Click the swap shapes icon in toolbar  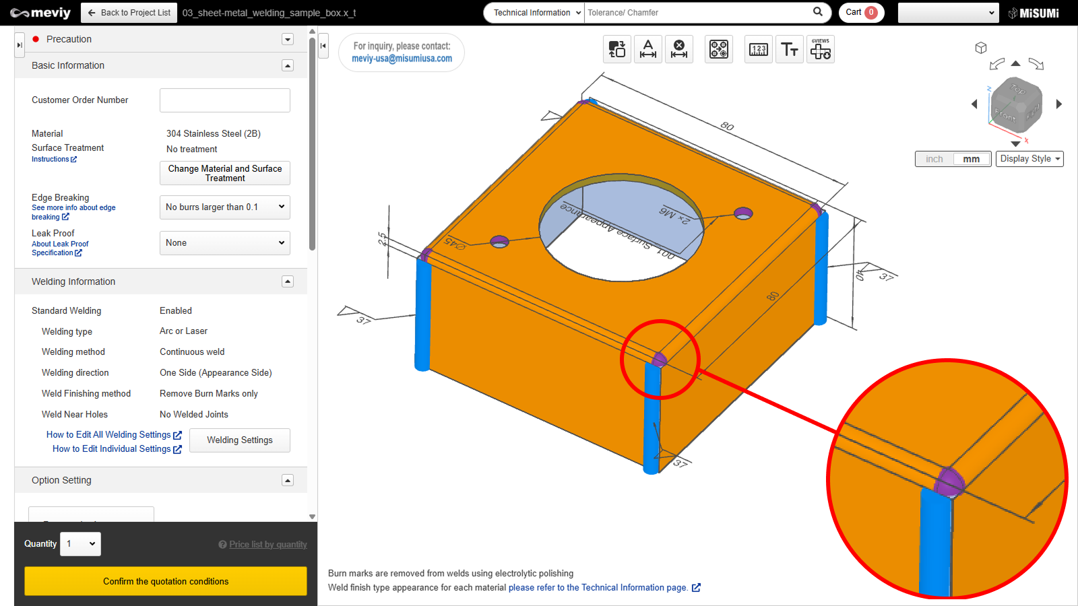coord(616,49)
